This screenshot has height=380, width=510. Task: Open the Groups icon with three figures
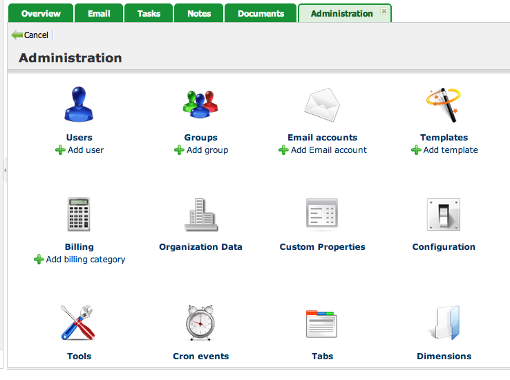(200, 105)
